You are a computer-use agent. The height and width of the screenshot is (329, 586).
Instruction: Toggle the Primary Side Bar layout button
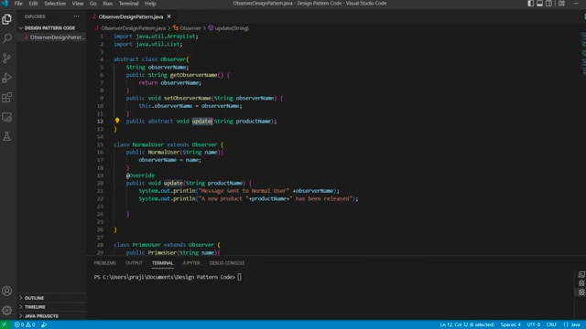click(x=531, y=4)
